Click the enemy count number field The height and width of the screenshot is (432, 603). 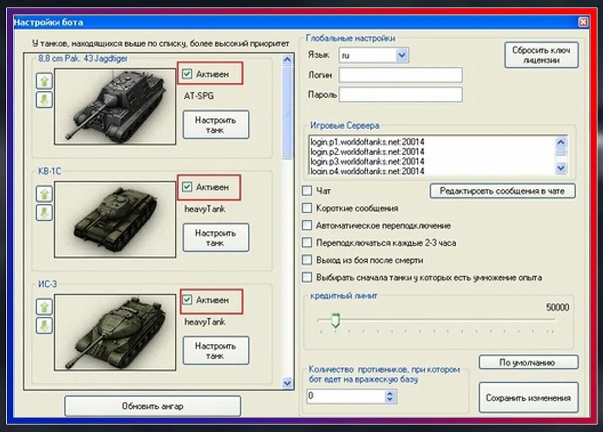[x=346, y=396]
